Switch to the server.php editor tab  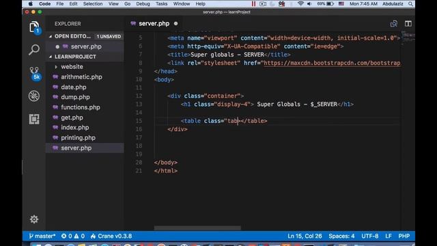click(154, 24)
